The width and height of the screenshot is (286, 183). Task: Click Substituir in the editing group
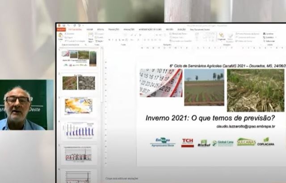pos(269,38)
